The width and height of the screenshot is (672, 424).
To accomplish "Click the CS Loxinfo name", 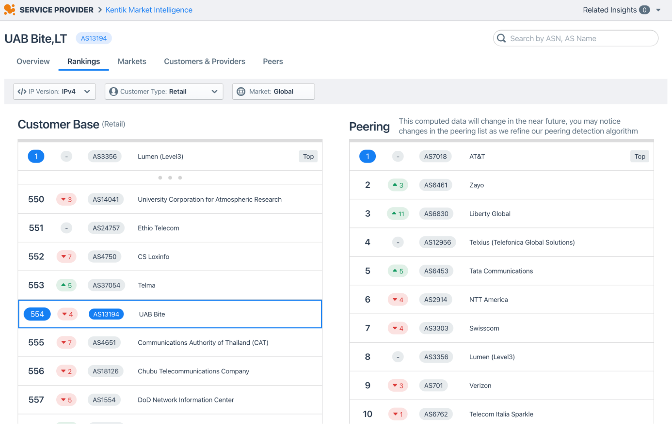I will point(153,257).
